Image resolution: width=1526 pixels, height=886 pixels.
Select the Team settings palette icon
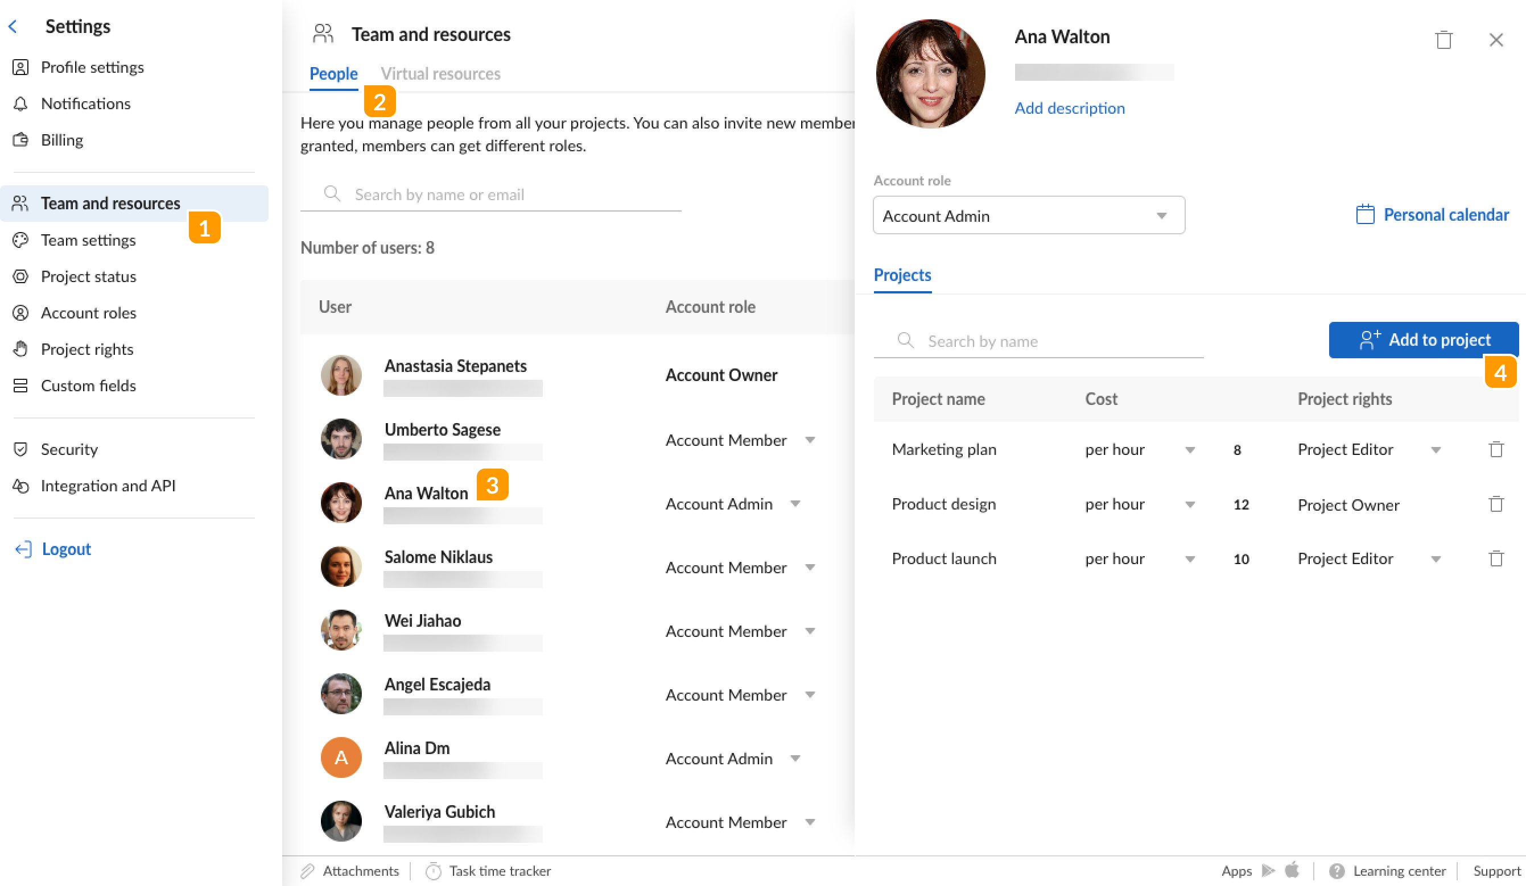tap(21, 240)
